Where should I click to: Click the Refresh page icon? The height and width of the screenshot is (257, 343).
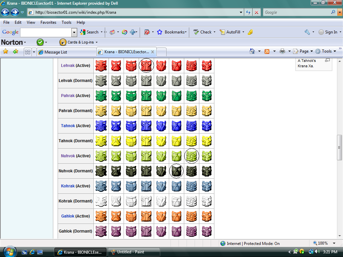coord(248,12)
